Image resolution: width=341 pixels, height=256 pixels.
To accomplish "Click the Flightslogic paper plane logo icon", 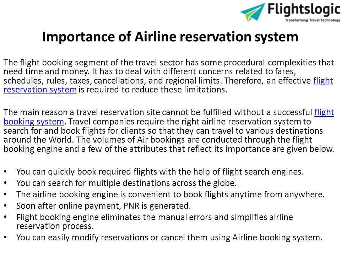I will click(253, 12).
